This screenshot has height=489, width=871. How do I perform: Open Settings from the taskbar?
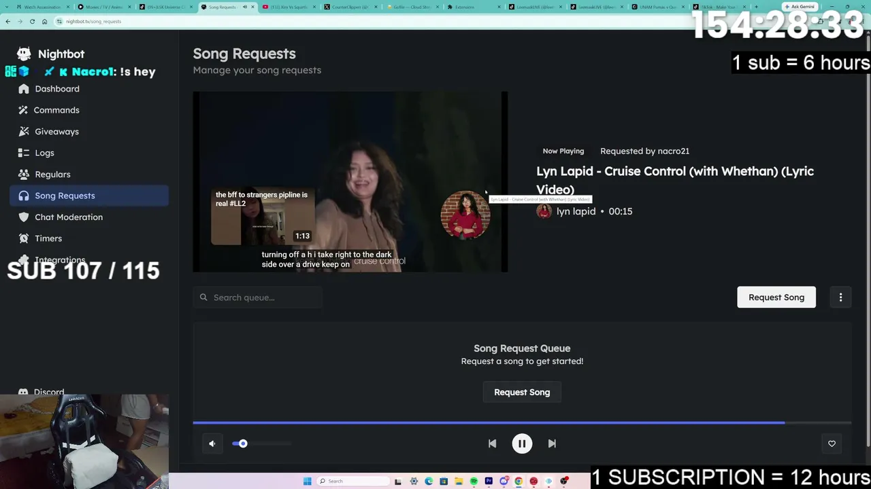(414, 481)
